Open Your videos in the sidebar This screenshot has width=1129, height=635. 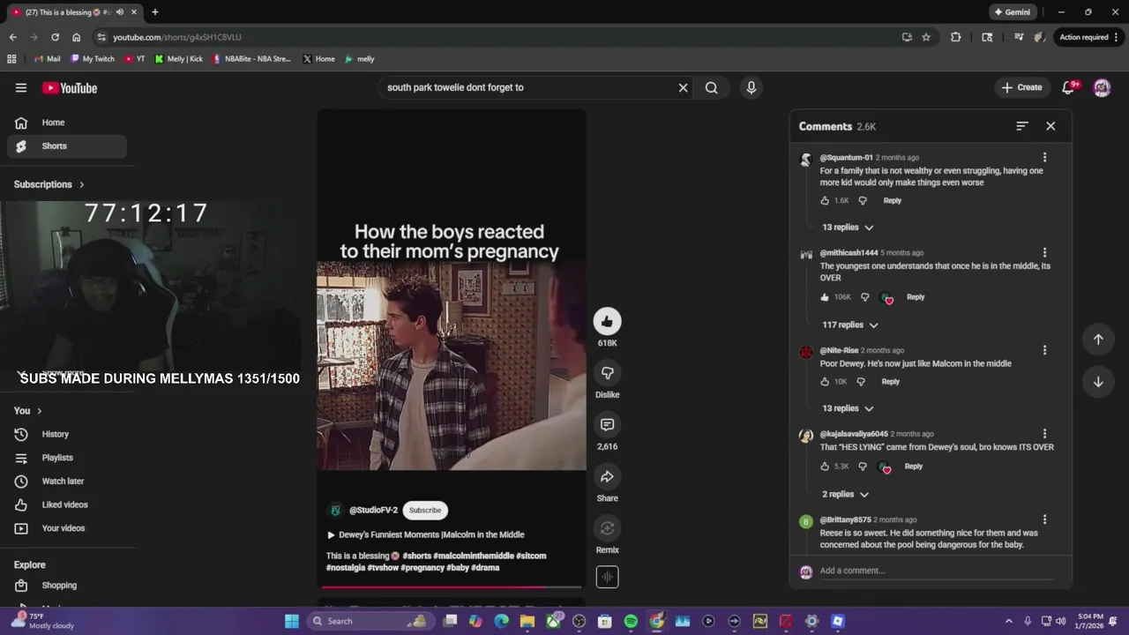(x=67, y=528)
